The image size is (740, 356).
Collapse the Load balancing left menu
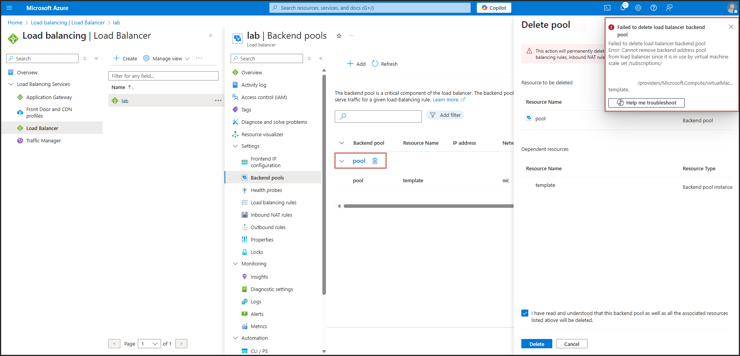pos(211,36)
